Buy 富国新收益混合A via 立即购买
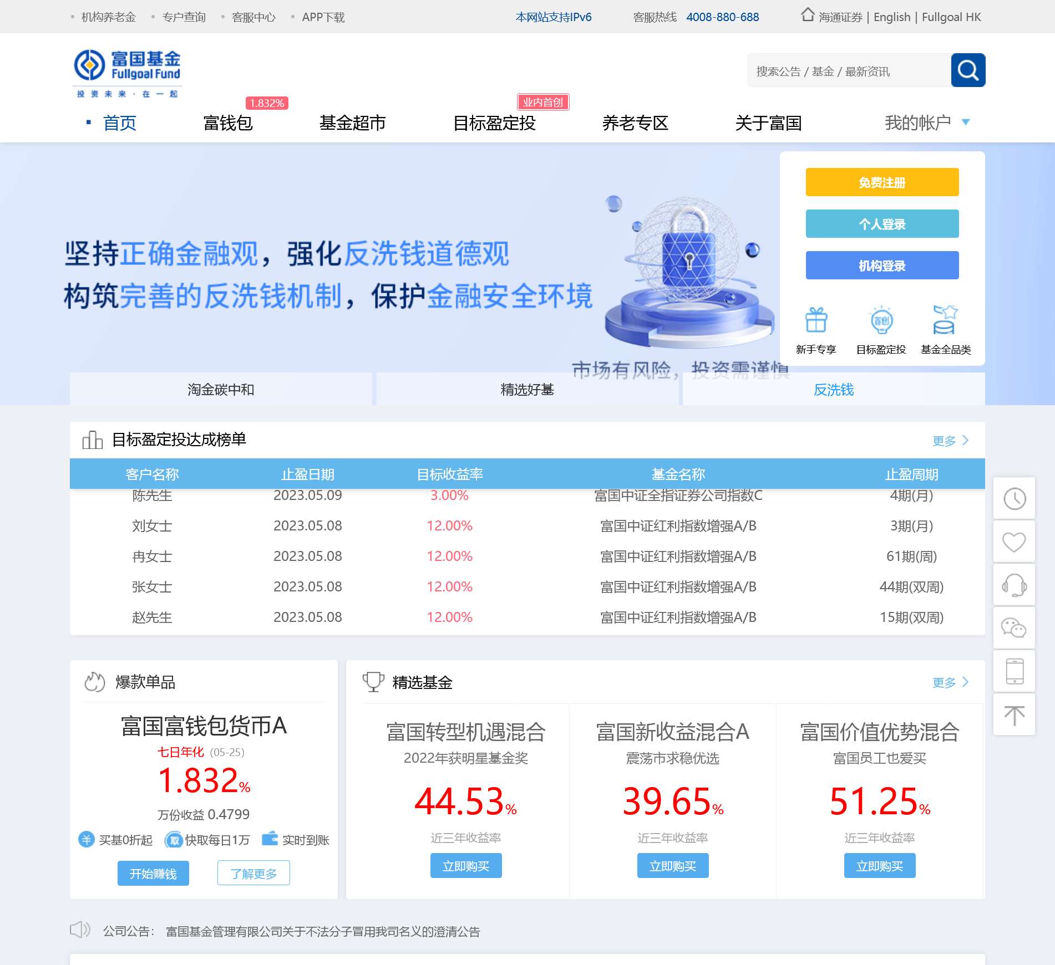This screenshot has height=965, width=1055. (x=673, y=866)
